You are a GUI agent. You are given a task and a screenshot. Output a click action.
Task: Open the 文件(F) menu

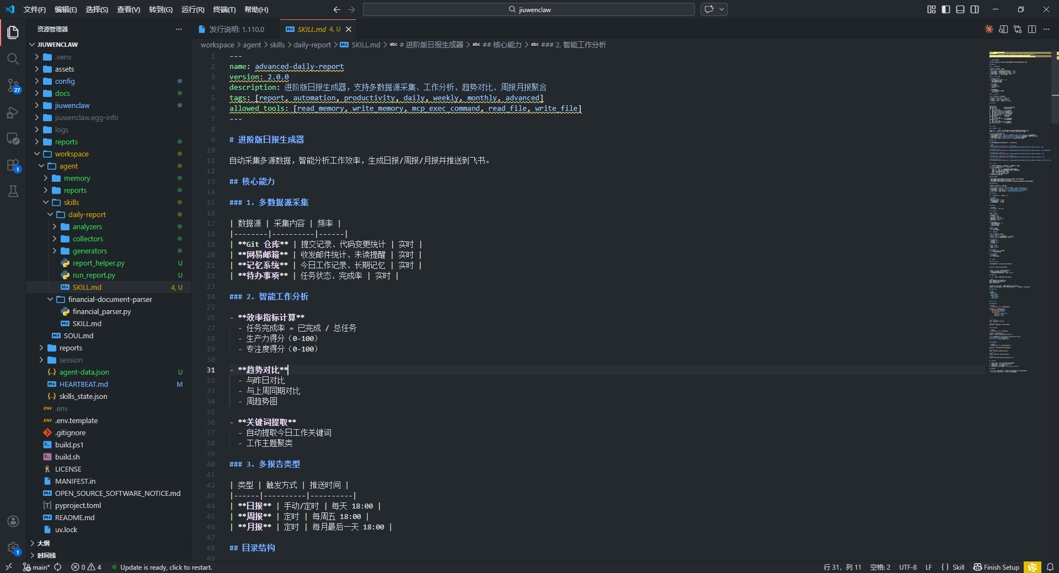pyautogui.click(x=35, y=9)
